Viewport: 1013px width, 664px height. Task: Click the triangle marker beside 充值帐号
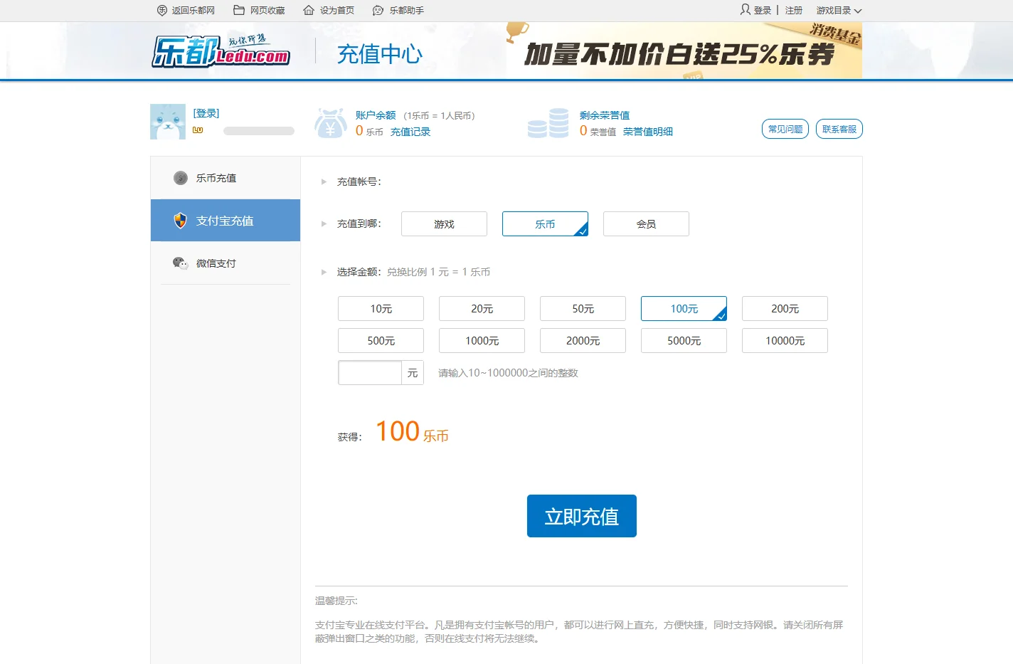[324, 182]
